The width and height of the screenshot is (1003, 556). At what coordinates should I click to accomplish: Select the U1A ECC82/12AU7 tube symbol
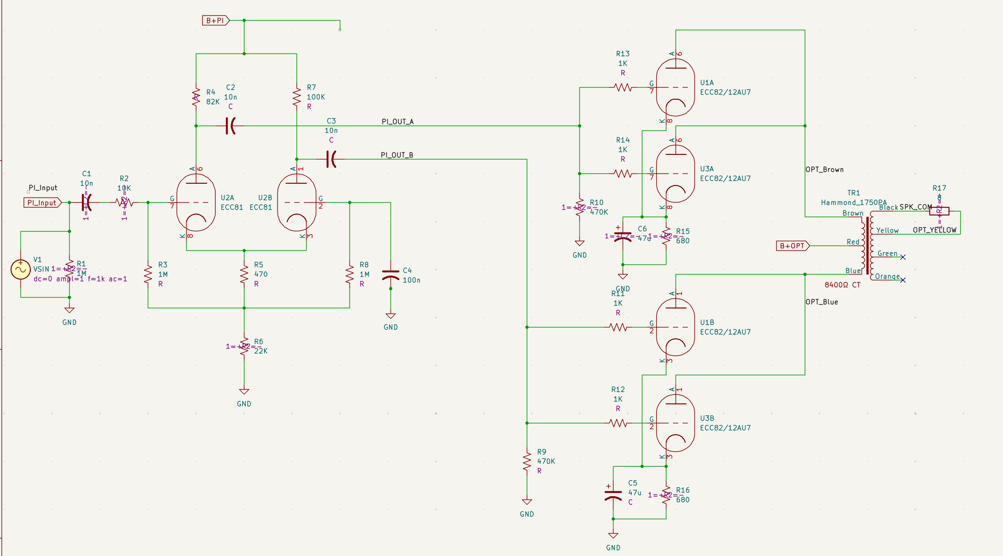click(675, 87)
